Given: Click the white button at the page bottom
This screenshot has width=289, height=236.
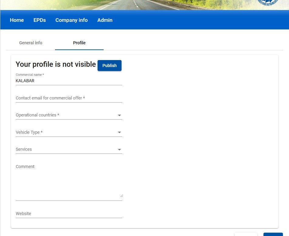Looking at the screenshot, I should [246, 234].
